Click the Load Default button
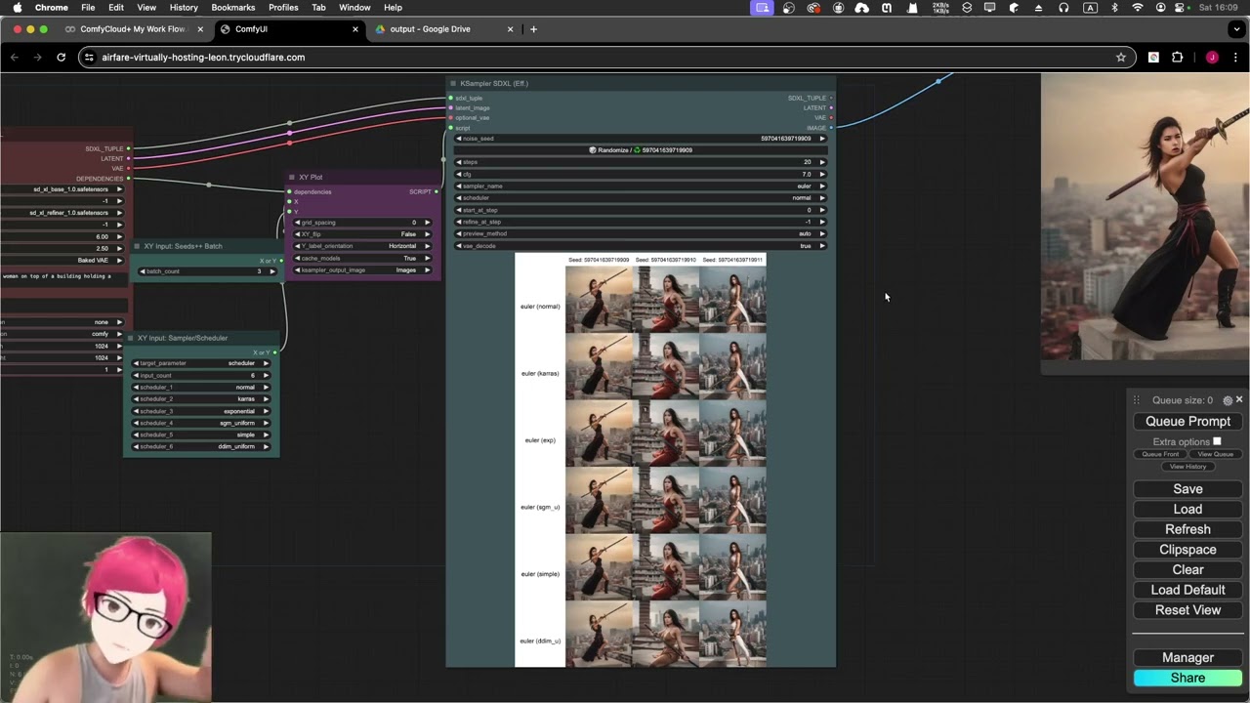The height and width of the screenshot is (703, 1250). tap(1187, 590)
